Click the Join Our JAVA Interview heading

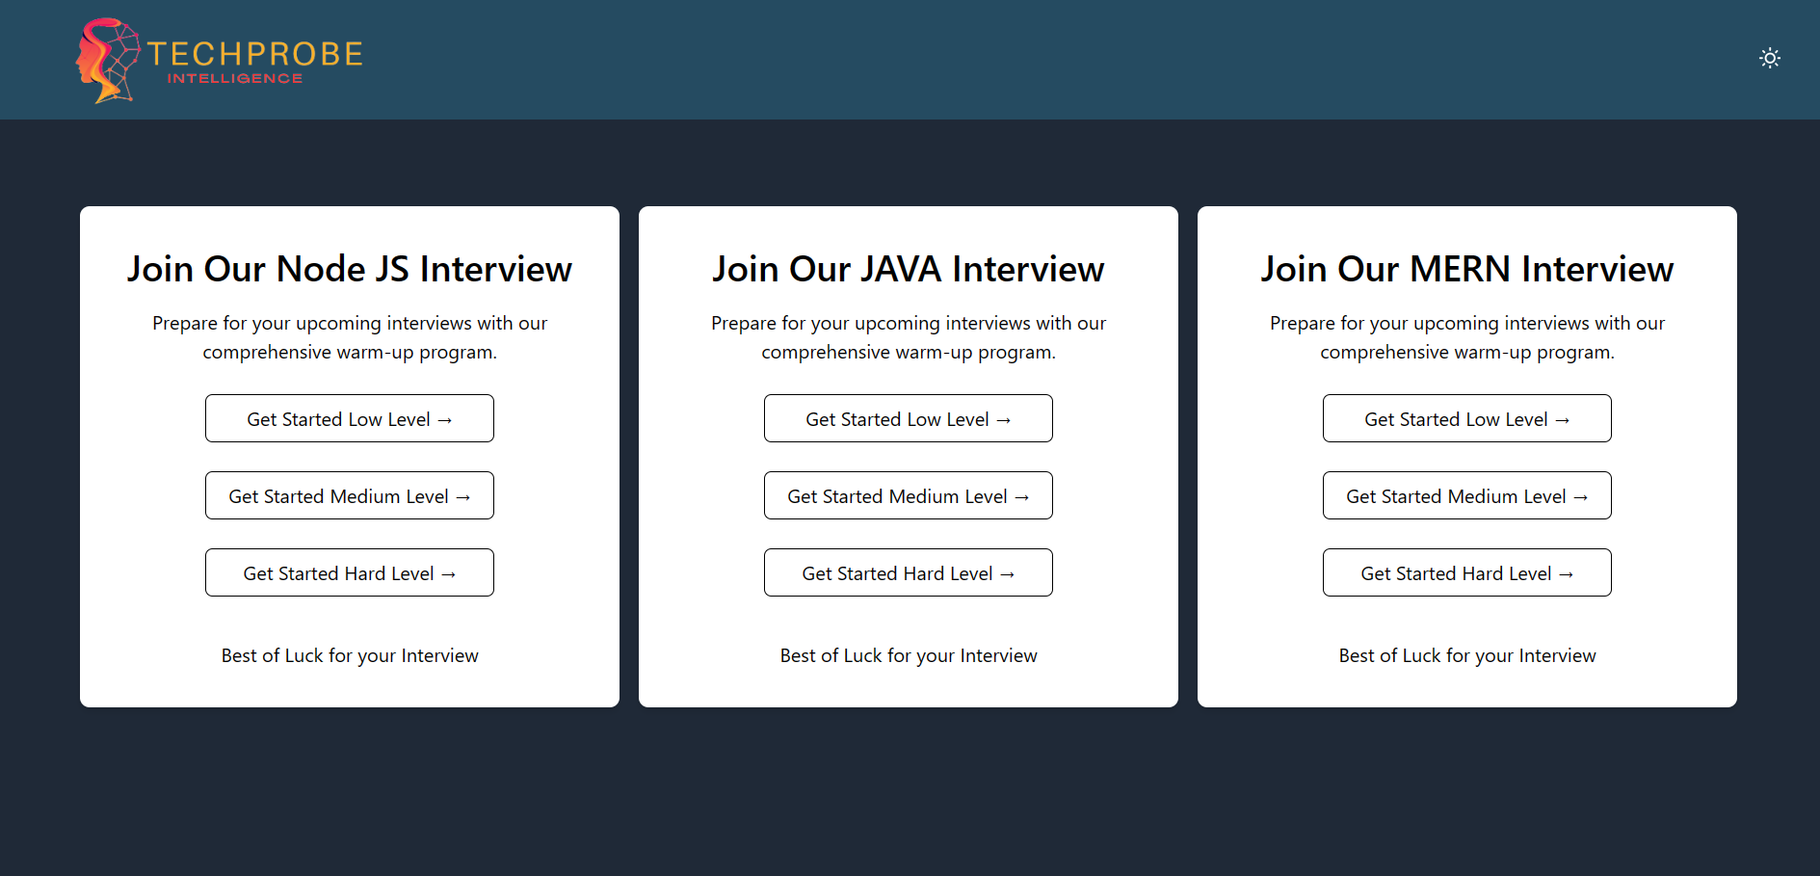908,269
